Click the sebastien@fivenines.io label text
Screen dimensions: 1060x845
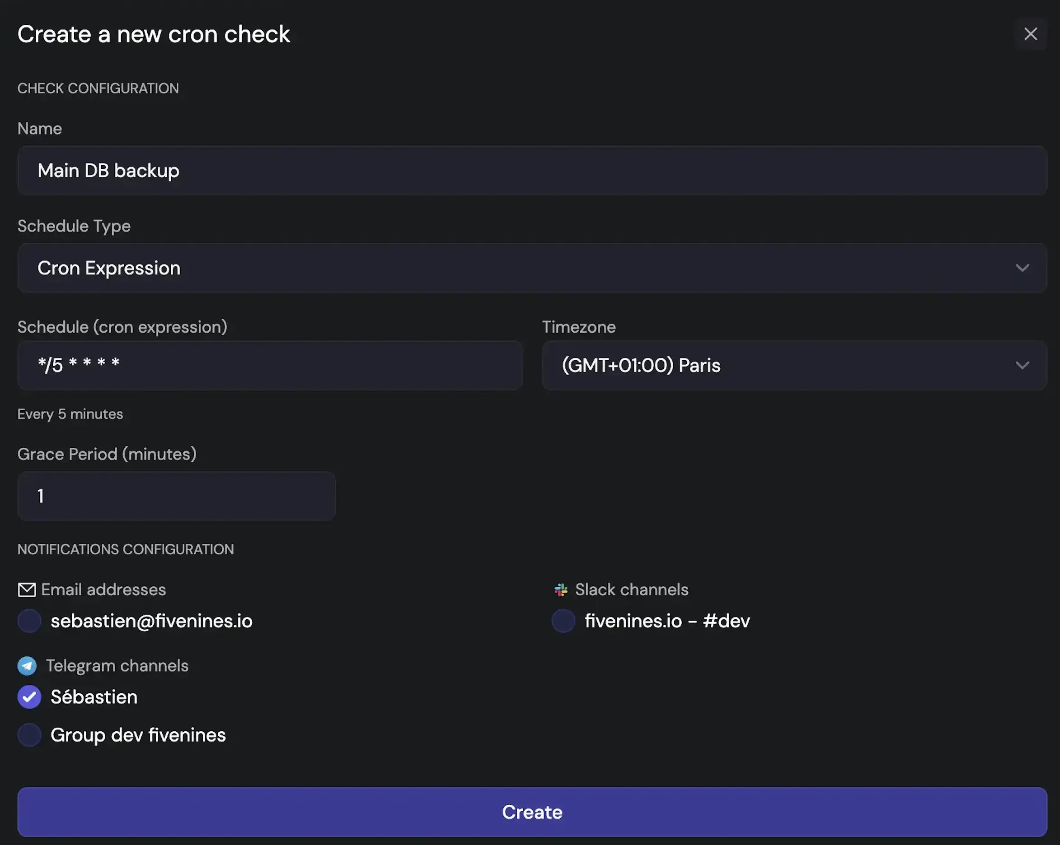151,621
